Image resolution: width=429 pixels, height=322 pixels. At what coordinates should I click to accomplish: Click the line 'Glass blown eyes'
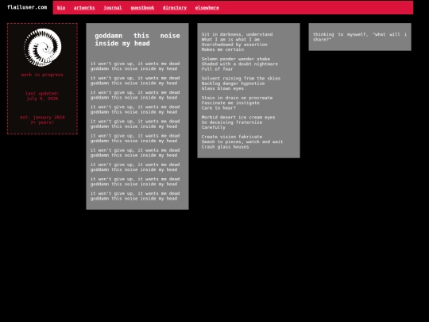(222, 88)
